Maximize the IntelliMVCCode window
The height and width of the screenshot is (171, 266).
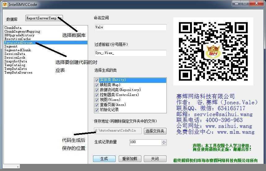tap(245, 3)
